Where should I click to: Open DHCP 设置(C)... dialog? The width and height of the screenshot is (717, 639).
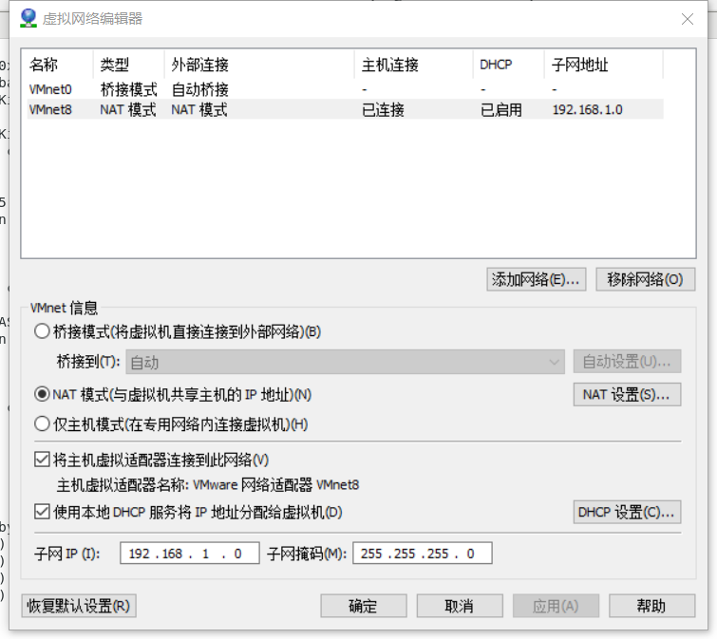627,512
